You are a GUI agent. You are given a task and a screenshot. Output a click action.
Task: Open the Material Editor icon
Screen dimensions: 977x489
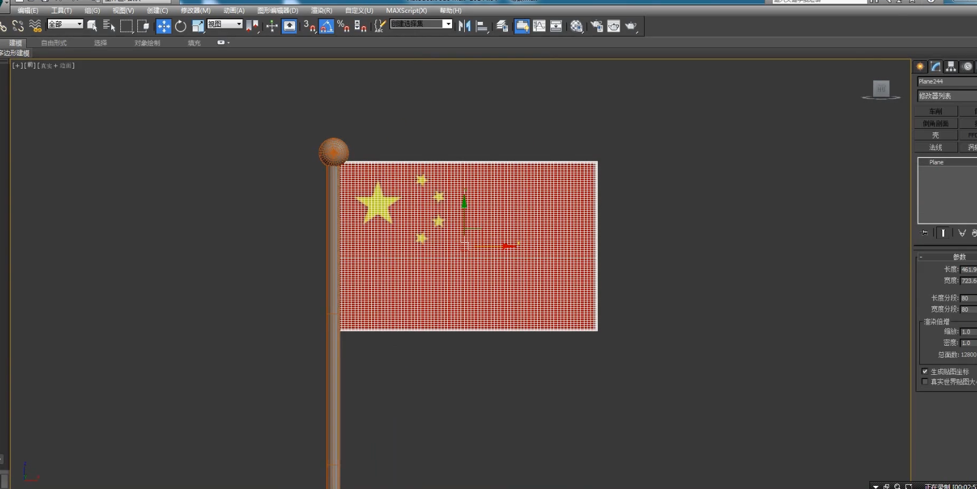click(x=577, y=26)
